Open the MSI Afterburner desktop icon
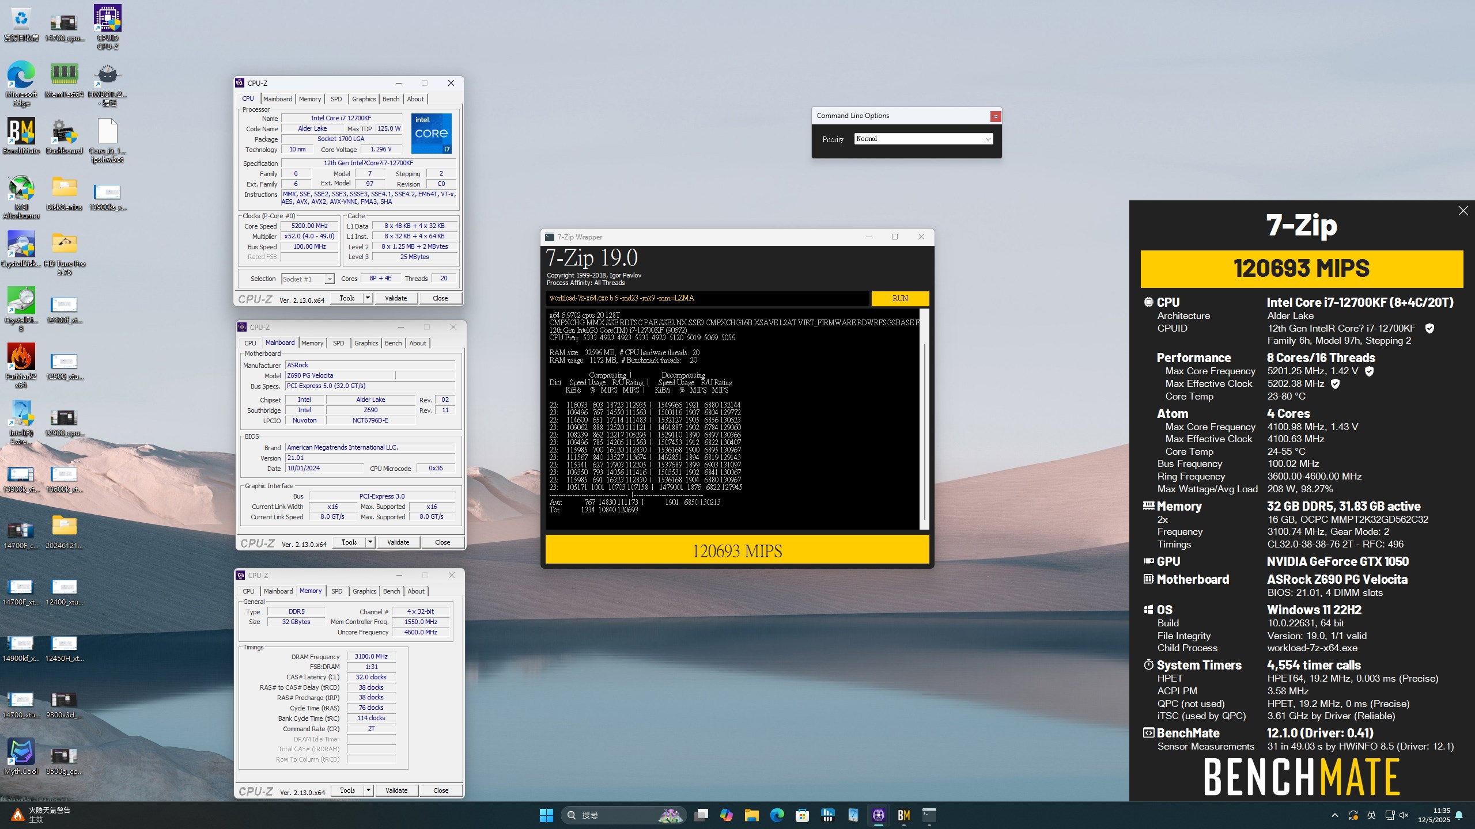 coord(21,196)
